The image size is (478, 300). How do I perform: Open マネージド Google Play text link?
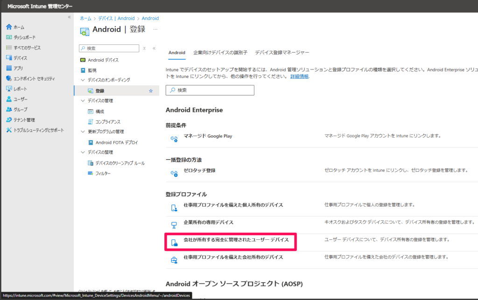tap(208, 136)
